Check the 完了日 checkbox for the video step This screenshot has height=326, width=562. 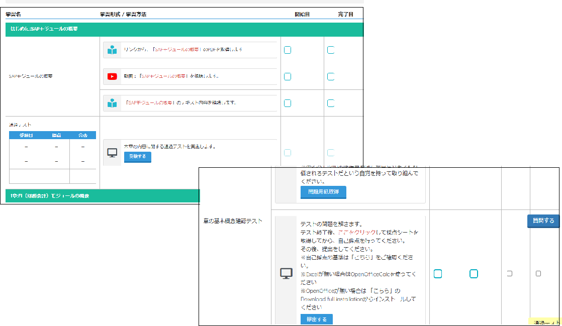(x=331, y=76)
